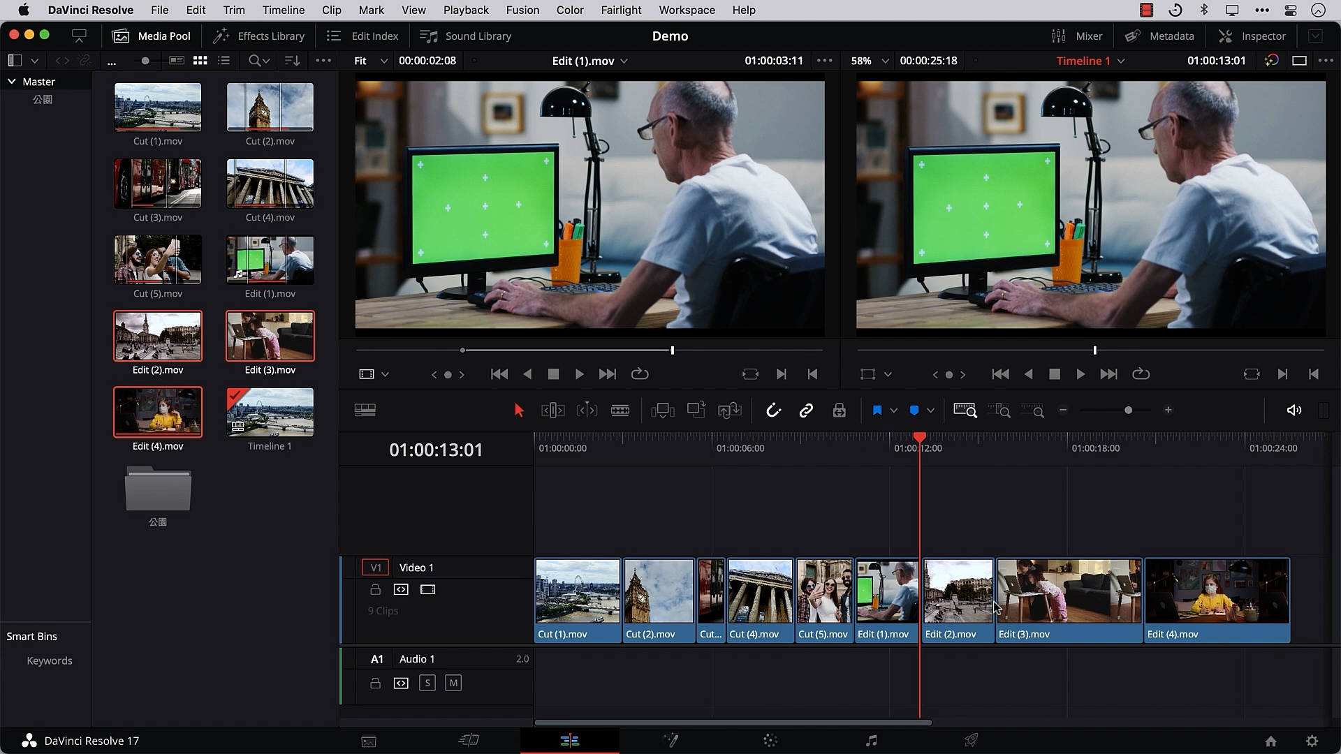Switch to the Fairlight audio page
This screenshot has height=754, width=1341.
pyautogui.click(x=872, y=740)
